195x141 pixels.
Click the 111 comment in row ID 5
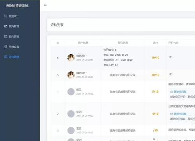point(170,74)
